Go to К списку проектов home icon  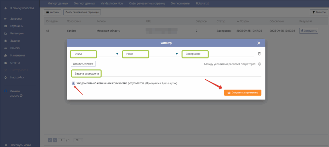5,8
